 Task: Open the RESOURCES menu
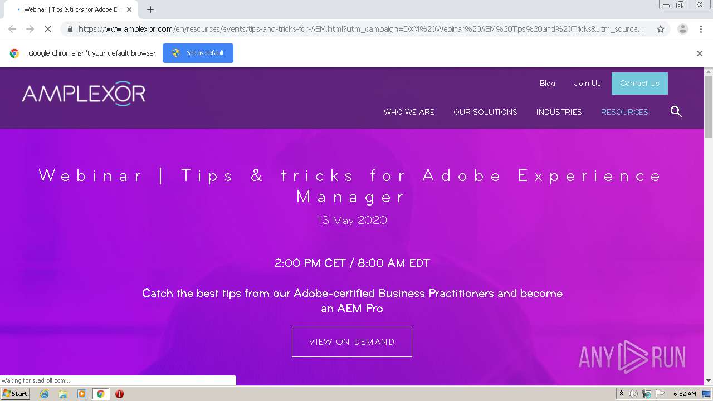pyautogui.click(x=624, y=112)
